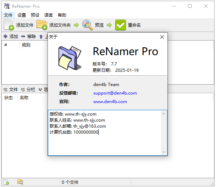Click the Add Files page icon
The height and width of the screenshot is (187, 216).
[x=9, y=25]
